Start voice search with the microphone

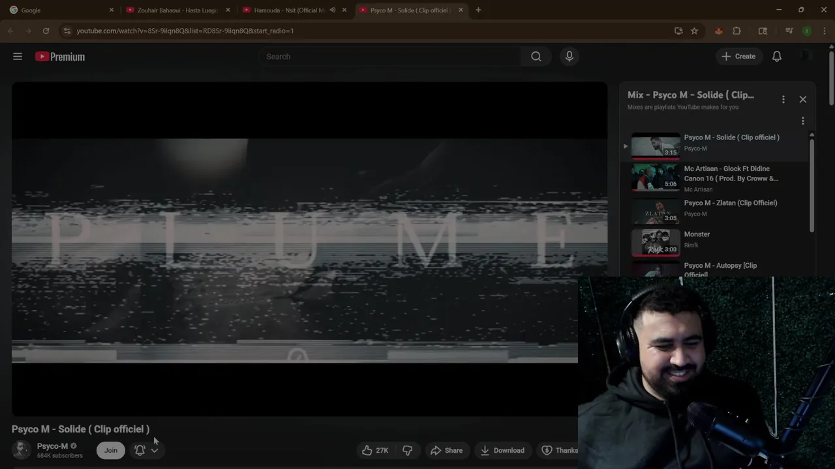pyautogui.click(x=569, y=57)
